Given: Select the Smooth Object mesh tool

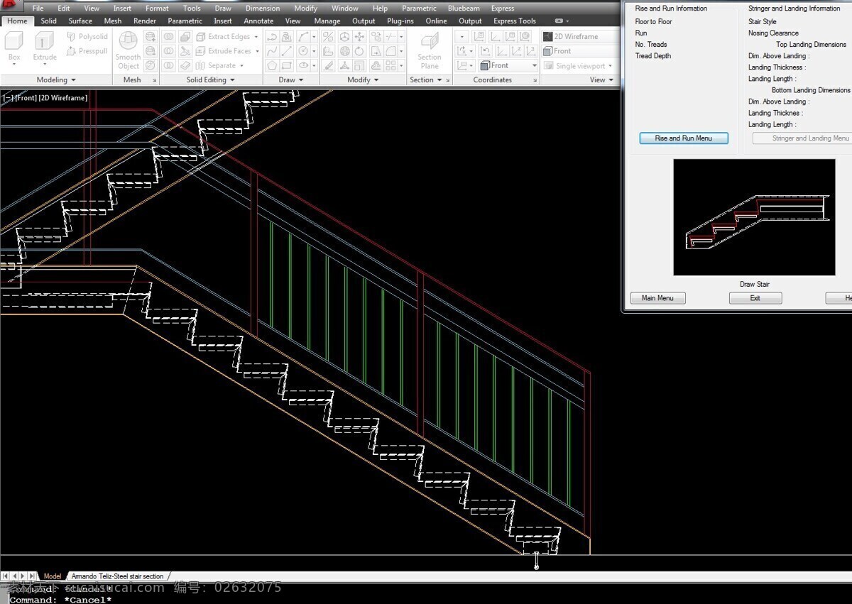Looking at the screenshot, I should (129, 50).
